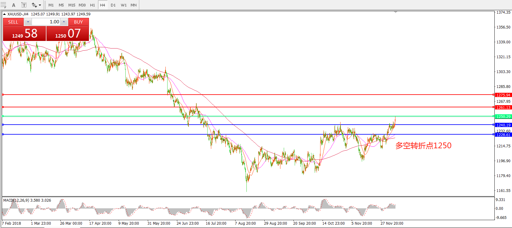Click the red 1275.94 price level label
The image size is (512, 228).
(503, 95)
